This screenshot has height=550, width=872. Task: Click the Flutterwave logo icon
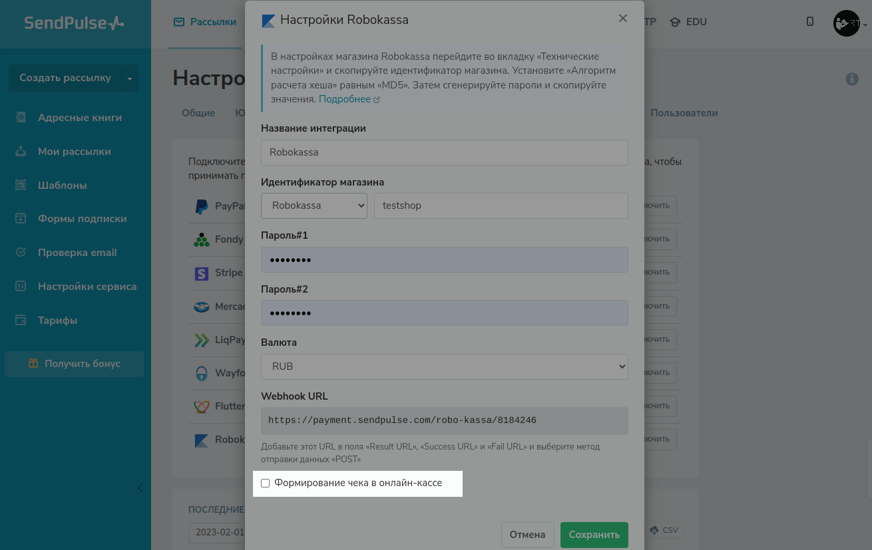tap(201, 406)
